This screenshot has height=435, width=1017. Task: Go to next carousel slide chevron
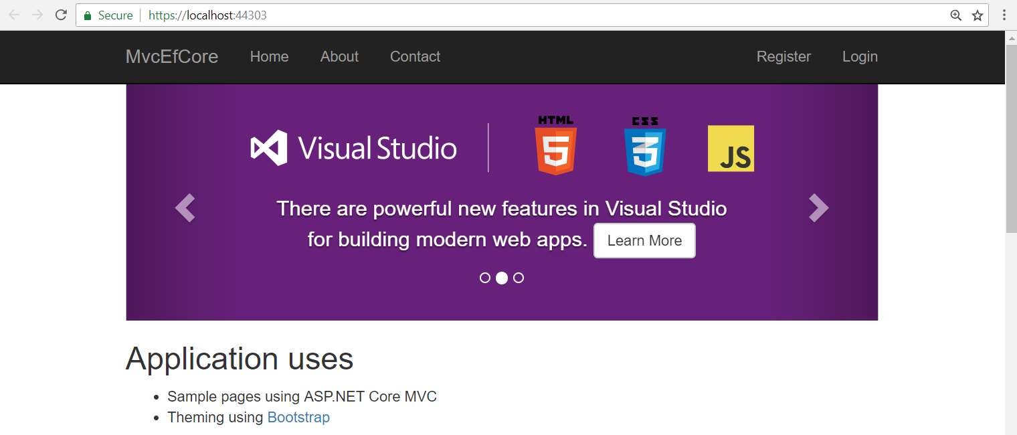[819, 207]
